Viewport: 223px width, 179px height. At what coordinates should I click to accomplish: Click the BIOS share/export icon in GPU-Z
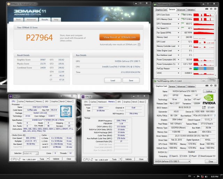(x=204, y=107)
